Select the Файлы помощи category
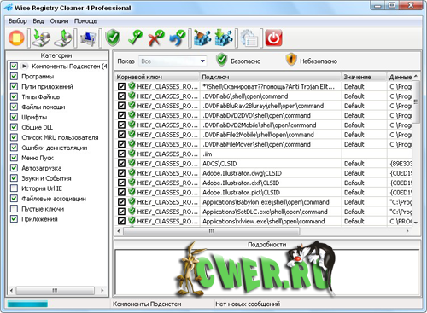This screenshot has height=313, width=427. pyautogui.click(x=44, y=107)
